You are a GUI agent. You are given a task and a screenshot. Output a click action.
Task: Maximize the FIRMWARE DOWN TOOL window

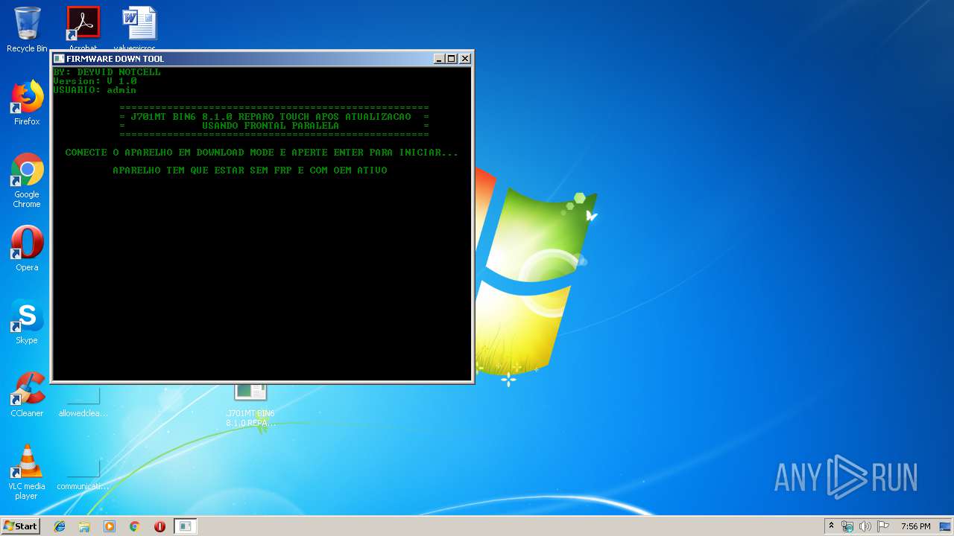click(x=451, y=59)
